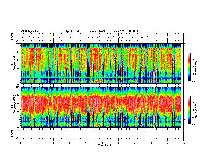207x160 pixels.
Task: Select '-6' on ch.1 color bar
Action: click(193, 53)
